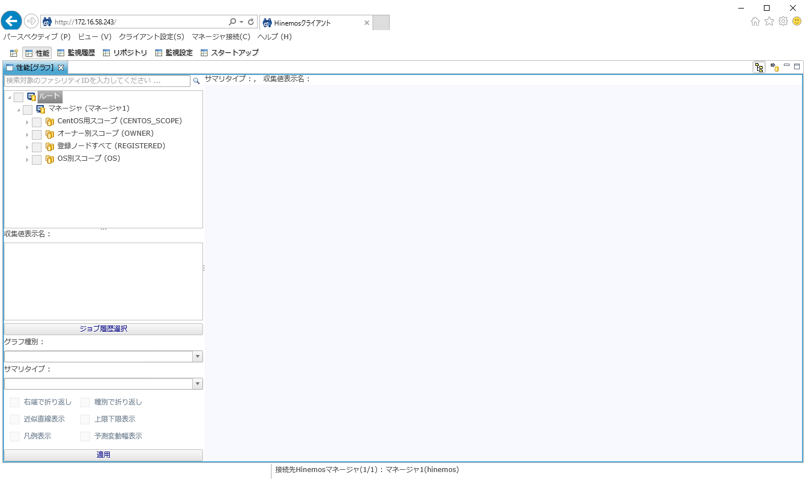Open the クライアント設定(S) menu
806x480 pixels.
click(x=151, y=37)
